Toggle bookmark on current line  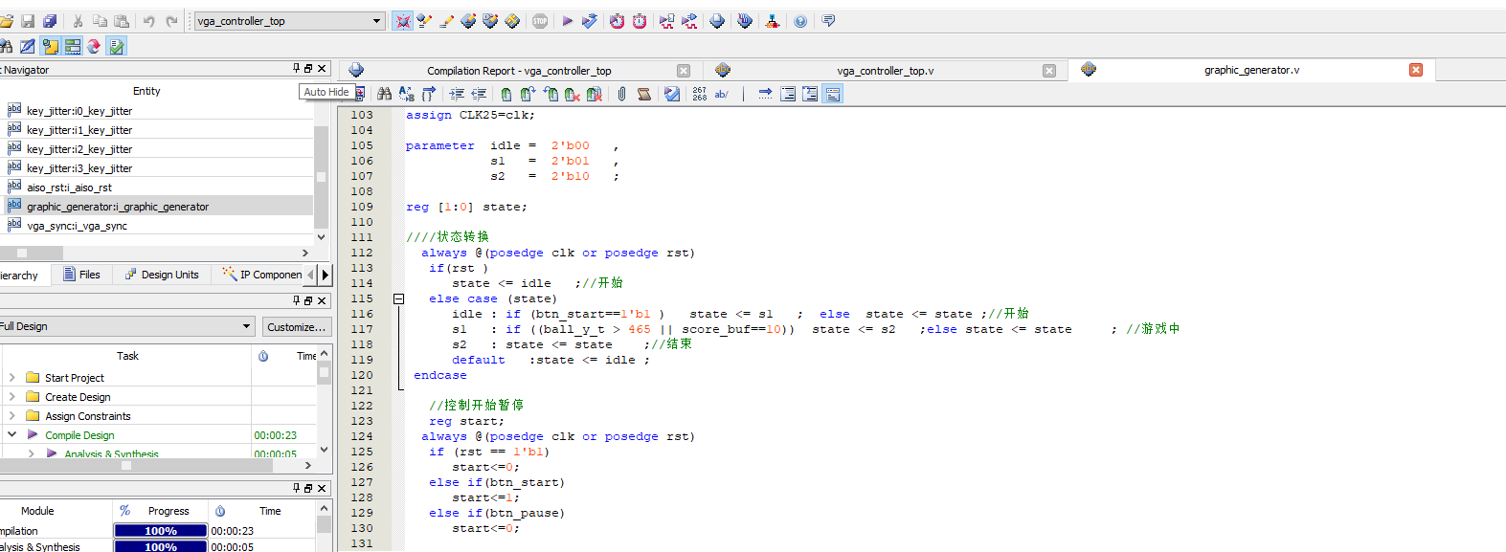(506, 94)
